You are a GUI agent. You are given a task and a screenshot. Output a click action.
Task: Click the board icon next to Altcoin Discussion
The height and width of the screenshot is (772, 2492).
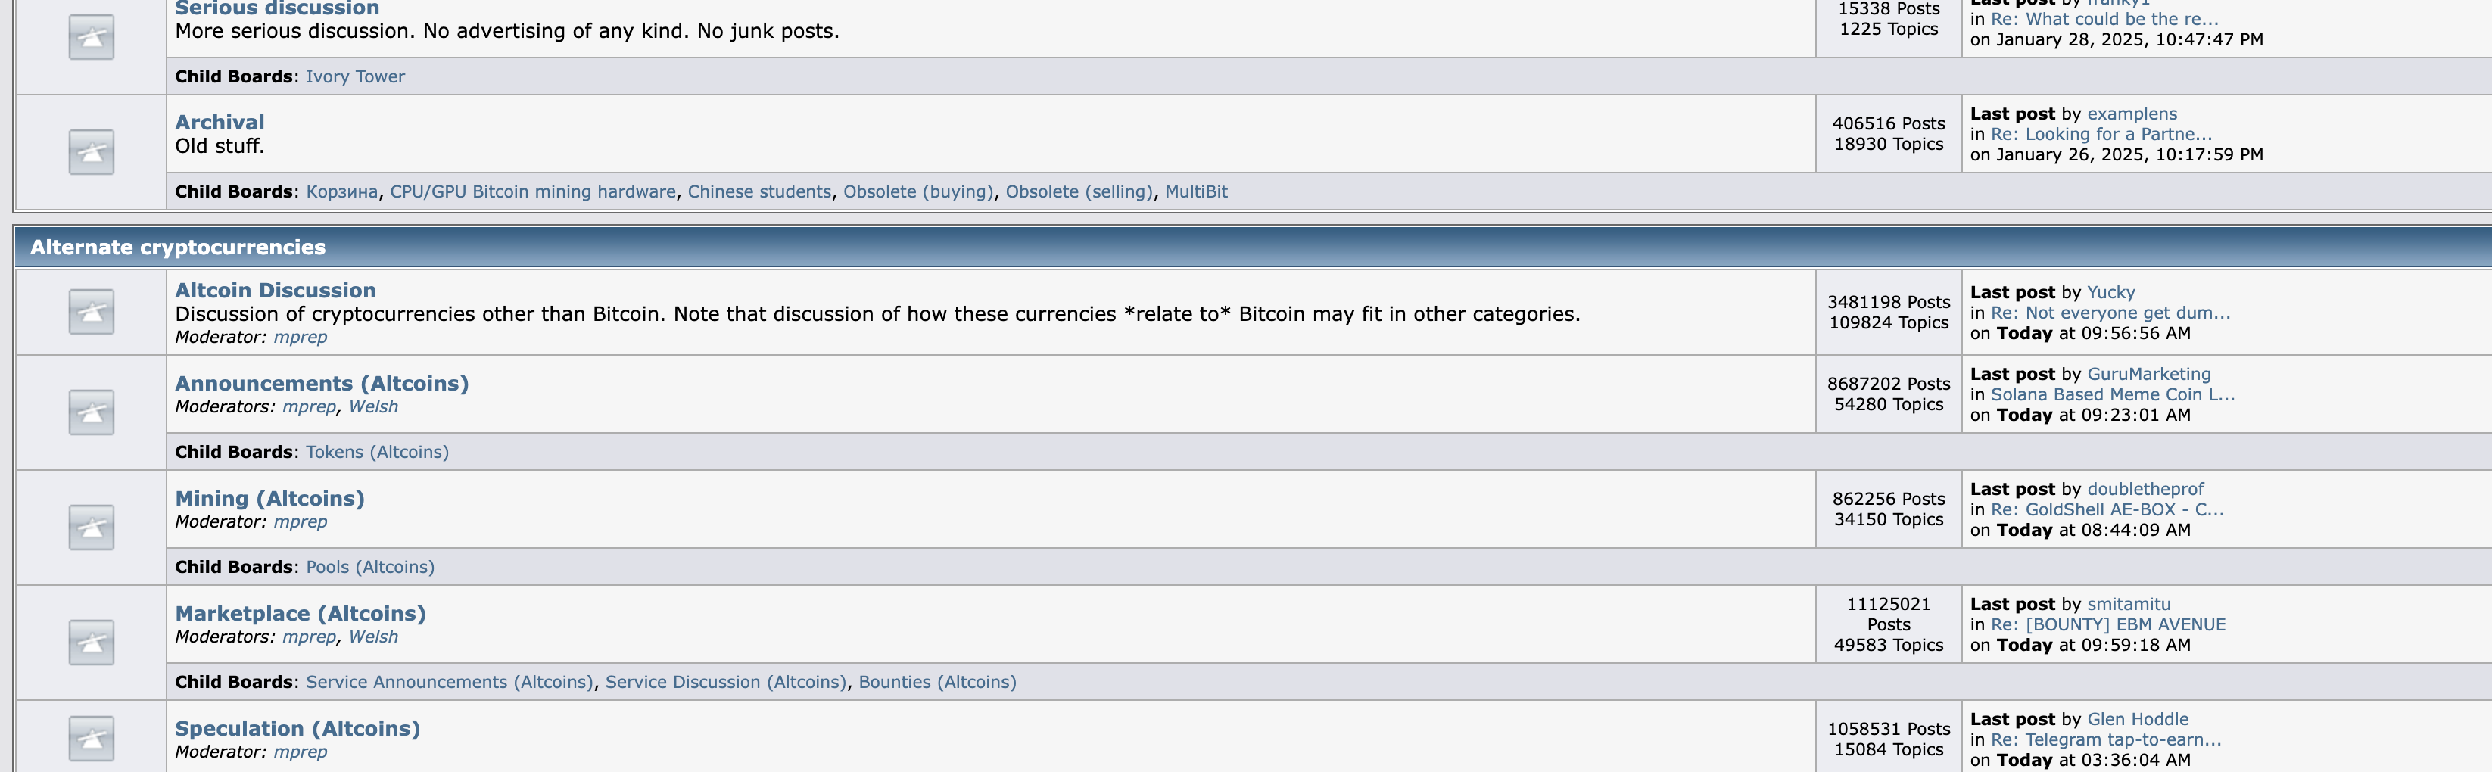91,312
